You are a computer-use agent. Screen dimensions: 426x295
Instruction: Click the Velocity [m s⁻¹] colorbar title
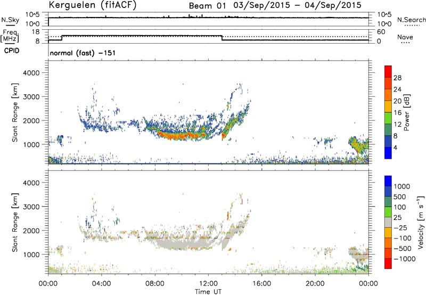421,222
